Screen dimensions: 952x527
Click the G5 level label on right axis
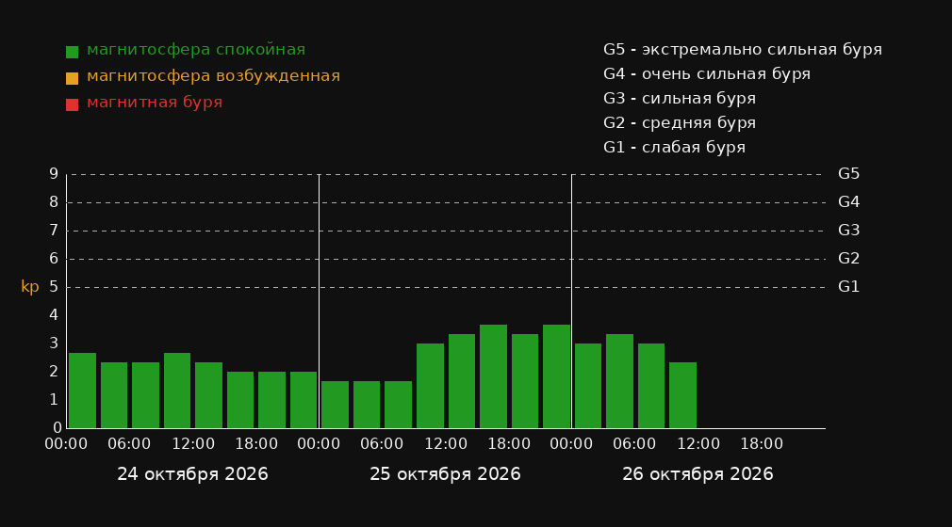848,174
